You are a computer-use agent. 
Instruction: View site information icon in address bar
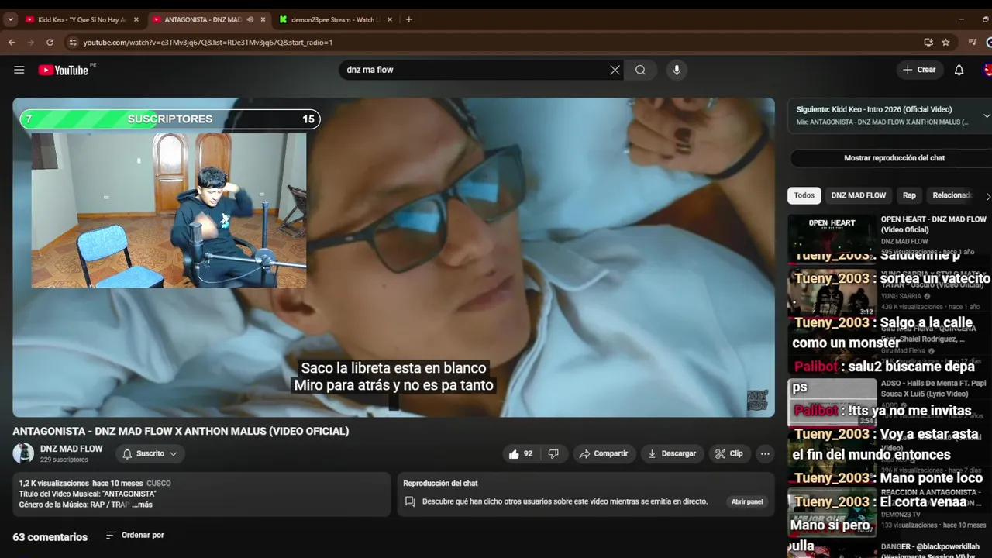pyautogui.click(x=73, y=42)
